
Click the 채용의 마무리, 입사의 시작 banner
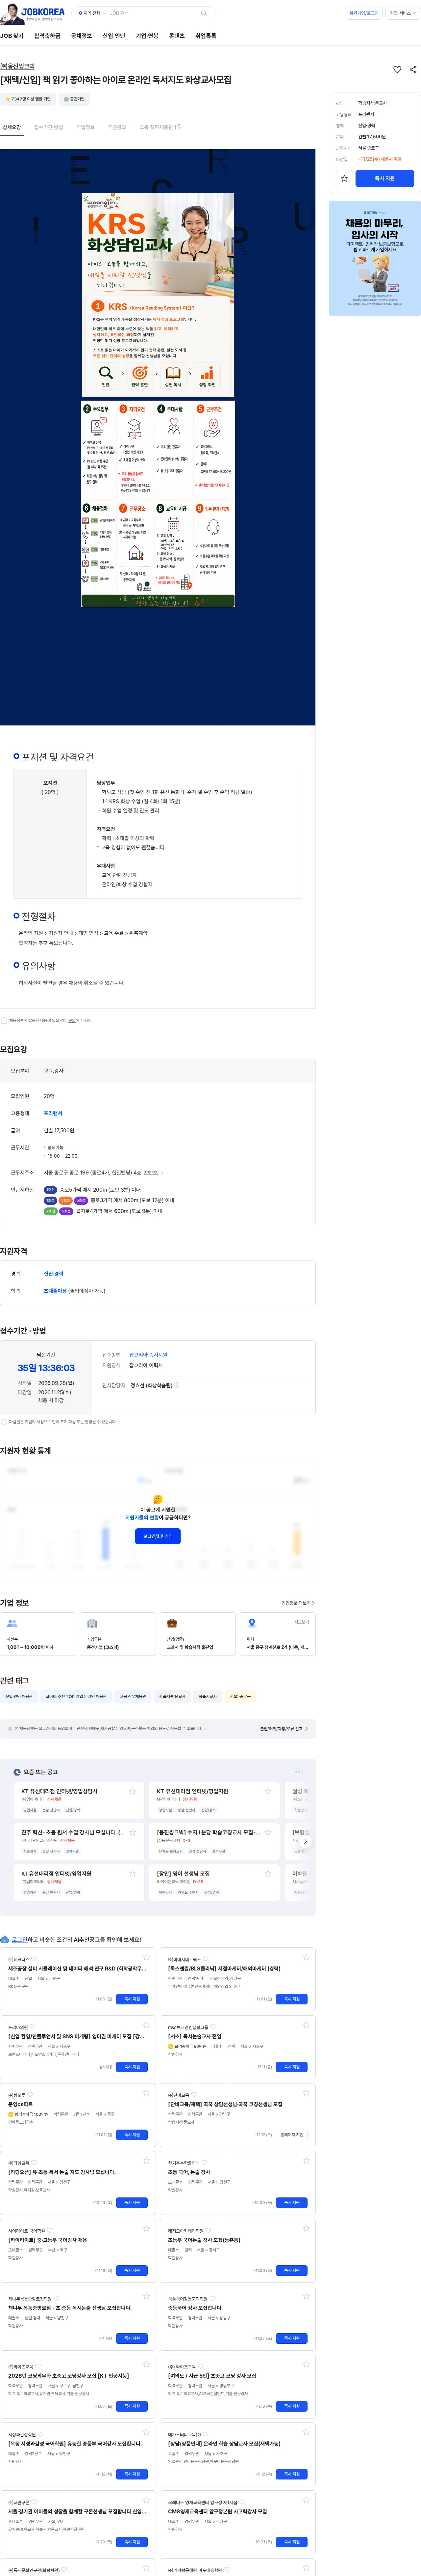click(375, 258)
